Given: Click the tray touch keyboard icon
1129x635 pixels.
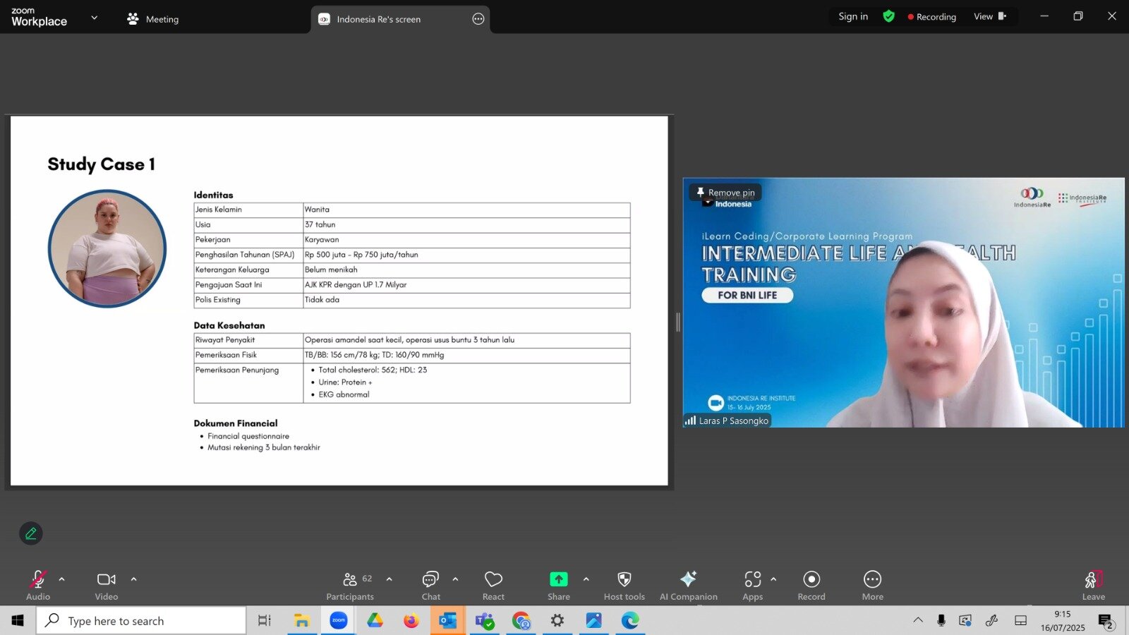Looking at the screenshot, I should click(x=1020, y=620).
